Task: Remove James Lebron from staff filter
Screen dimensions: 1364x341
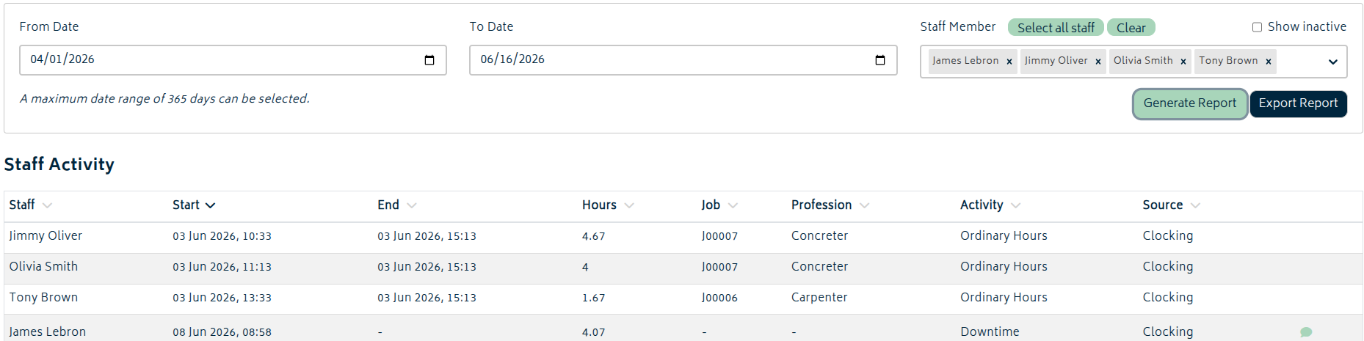Action: (1009, 62)
